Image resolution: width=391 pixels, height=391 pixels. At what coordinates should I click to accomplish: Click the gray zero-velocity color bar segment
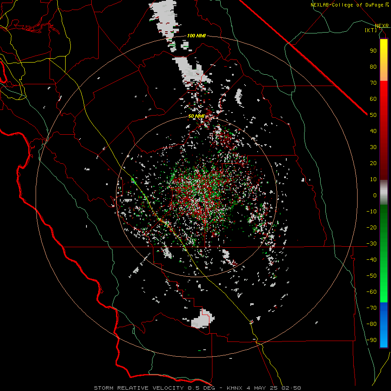click(384, 192)
